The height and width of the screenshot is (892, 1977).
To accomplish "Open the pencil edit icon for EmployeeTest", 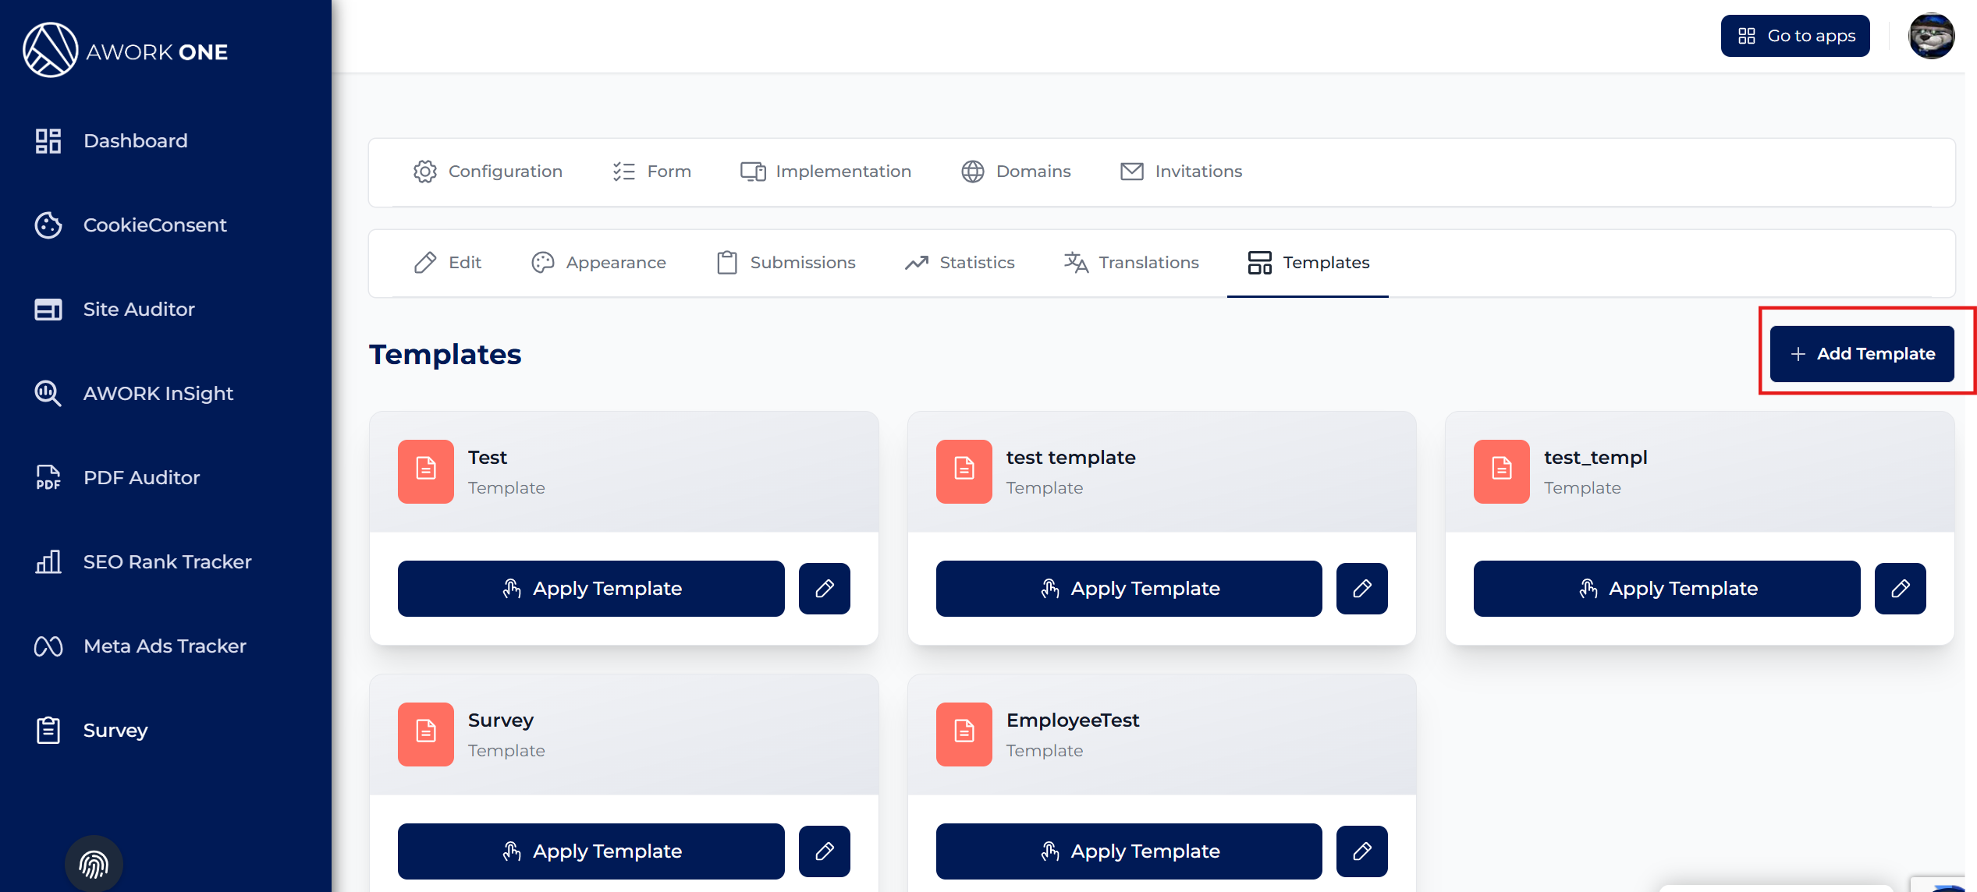I will pos(1361,851).
